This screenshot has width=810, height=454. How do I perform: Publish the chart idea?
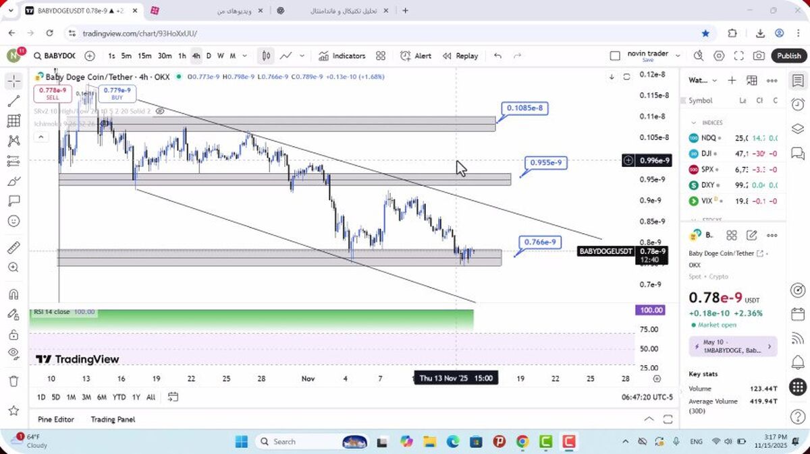coord(788,56)
